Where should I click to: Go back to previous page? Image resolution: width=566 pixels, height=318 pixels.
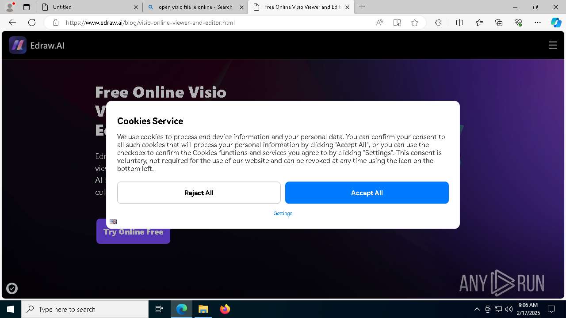12,23
